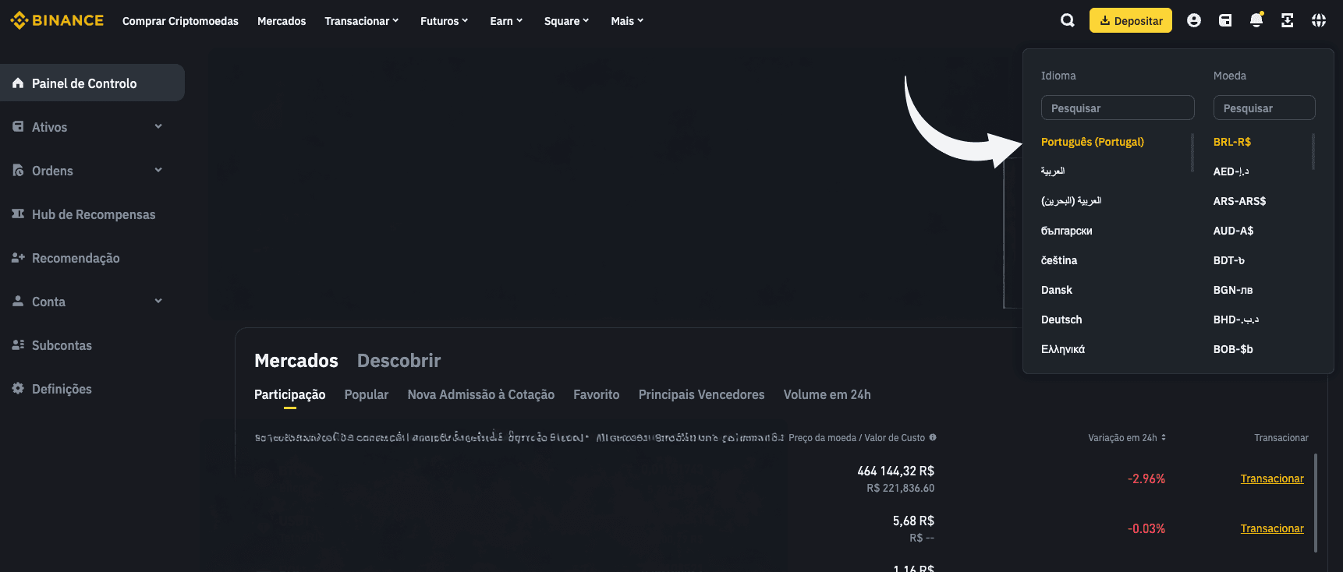Image resolution: width=1343 pixels, height=572 pixels.
Task: Open the Mais dropdown menu
Action: [628, 21]
